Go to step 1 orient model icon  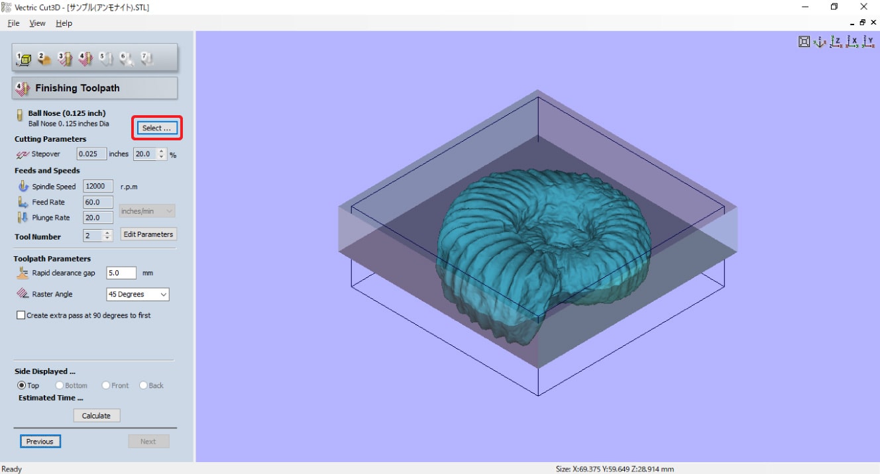(x=24, y=59)
